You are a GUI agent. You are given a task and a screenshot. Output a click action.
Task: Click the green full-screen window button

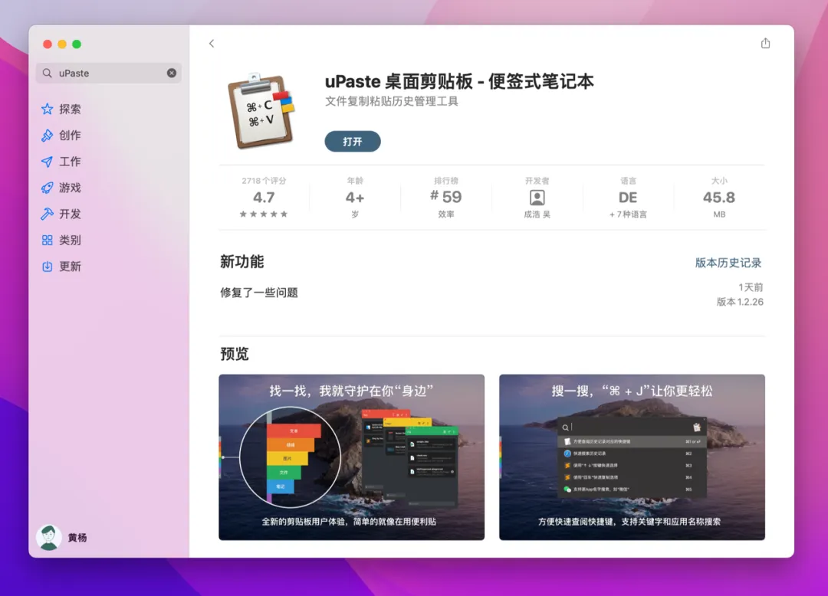tap(77, 44)
